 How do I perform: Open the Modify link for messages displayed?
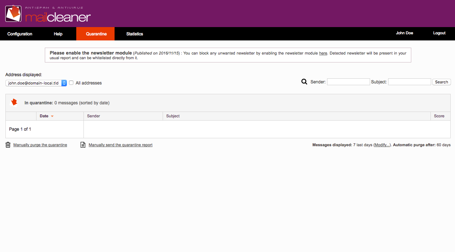(x=382, y=145)
